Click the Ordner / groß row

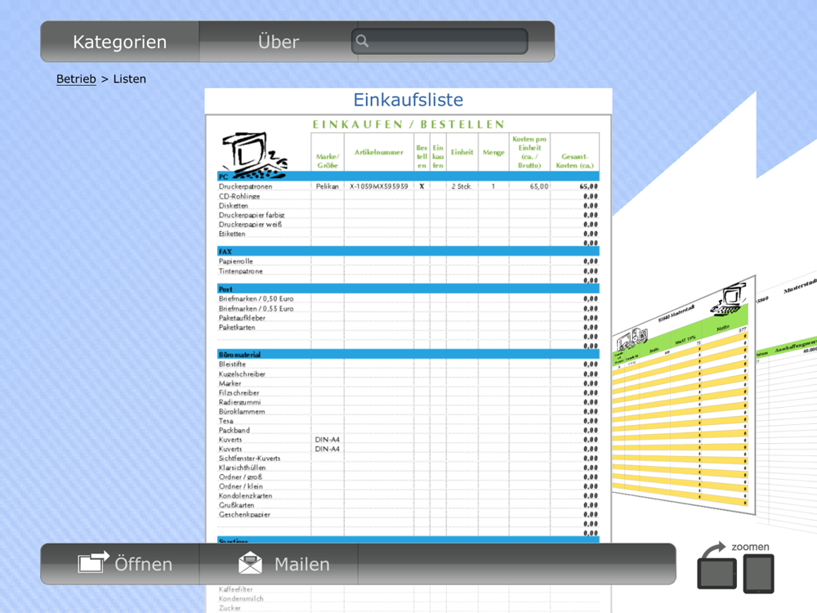(x=408, y=477)
